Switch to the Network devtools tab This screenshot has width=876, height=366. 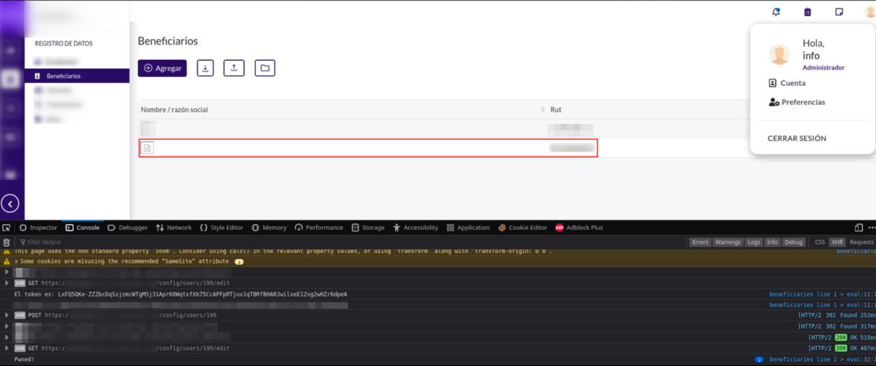174,228
